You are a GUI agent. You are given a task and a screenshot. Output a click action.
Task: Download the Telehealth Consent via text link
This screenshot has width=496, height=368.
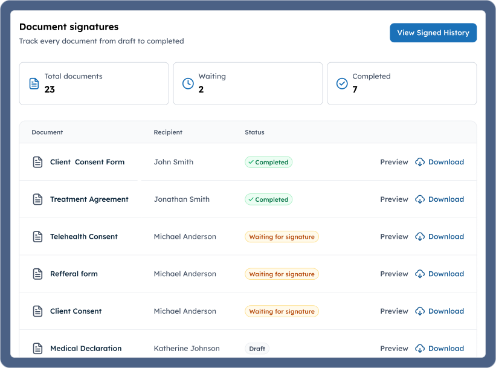446,237
